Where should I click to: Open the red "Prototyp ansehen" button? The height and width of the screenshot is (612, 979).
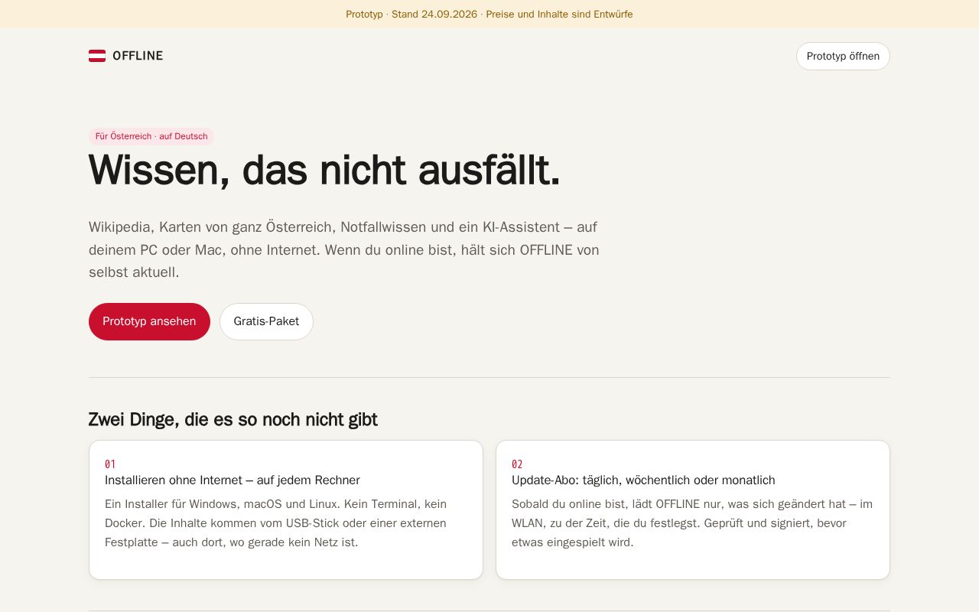click(149, 321)
